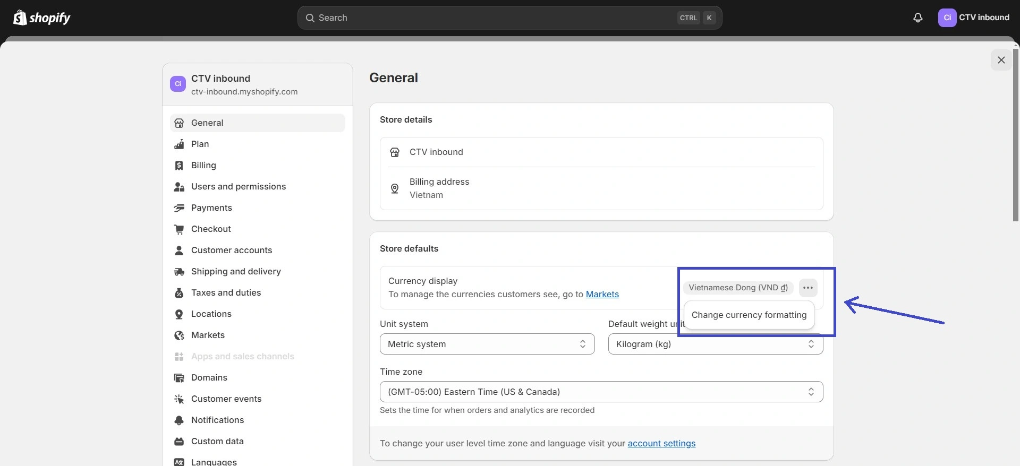Open the Time zone dropdown
Screen dimensions: 1020x466
(x=601, y=392)
